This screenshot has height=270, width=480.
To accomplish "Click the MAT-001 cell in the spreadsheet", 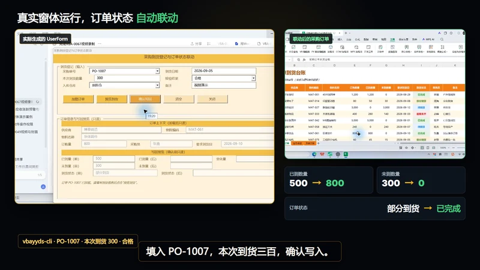I will (313, 95).
